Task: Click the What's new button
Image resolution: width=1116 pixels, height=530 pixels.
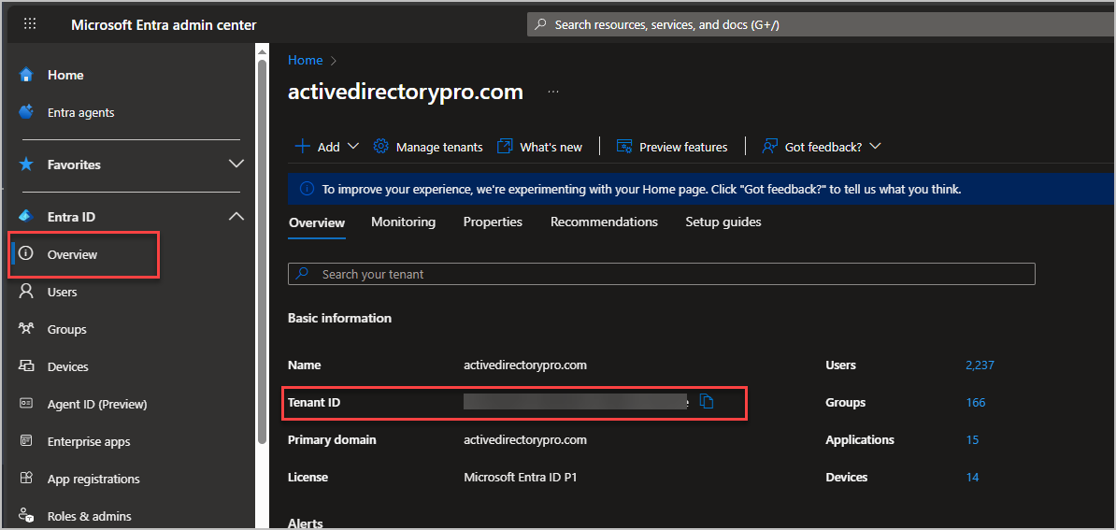Action: [539, 147]
